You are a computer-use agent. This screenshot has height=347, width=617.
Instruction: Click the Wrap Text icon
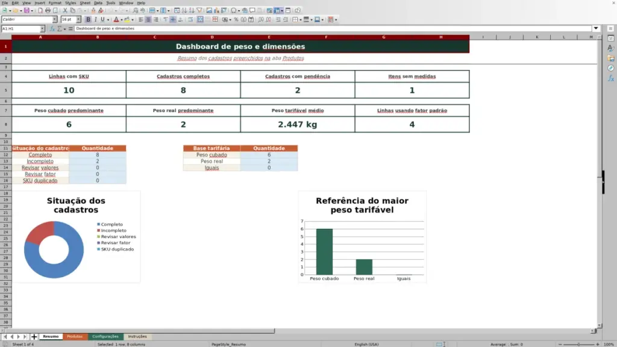pyautogui.click(x=190, y=20)
